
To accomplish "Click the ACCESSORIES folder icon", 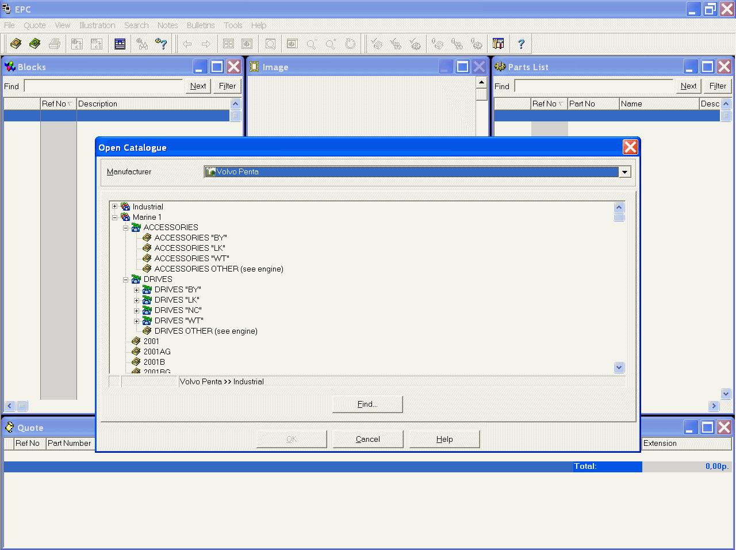I will pos(136,227).
